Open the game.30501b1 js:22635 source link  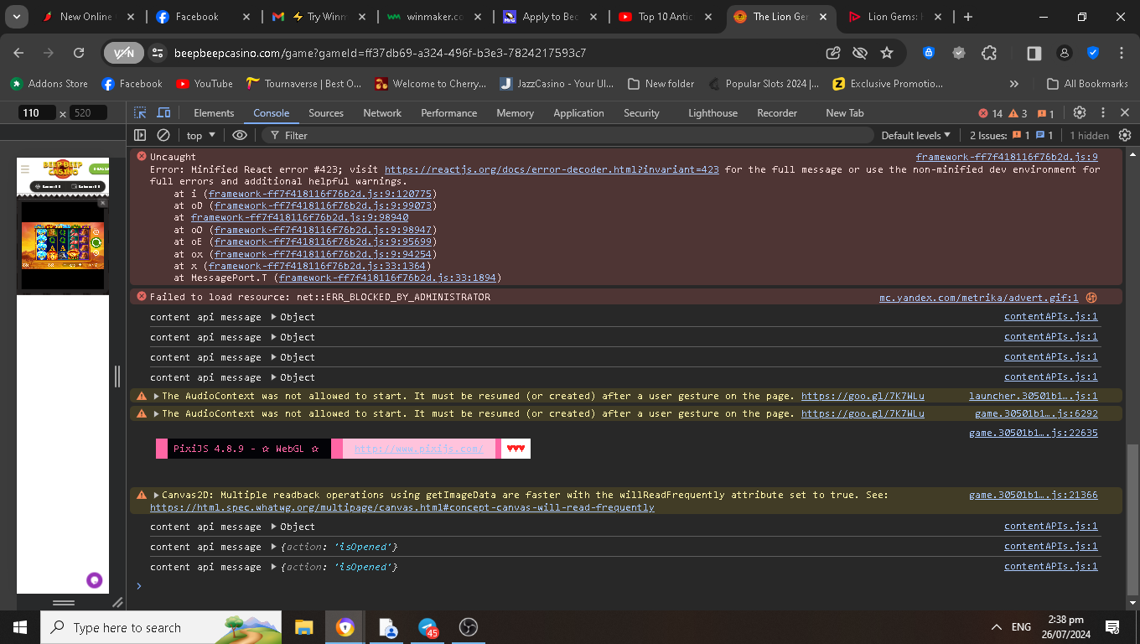pos(1033,433)
